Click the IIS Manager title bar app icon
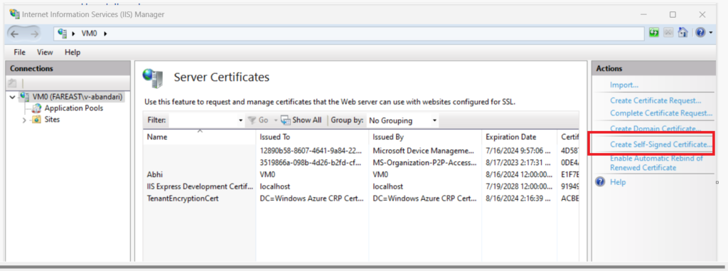Viewport: 728px width, 271px height. point(15,14)
